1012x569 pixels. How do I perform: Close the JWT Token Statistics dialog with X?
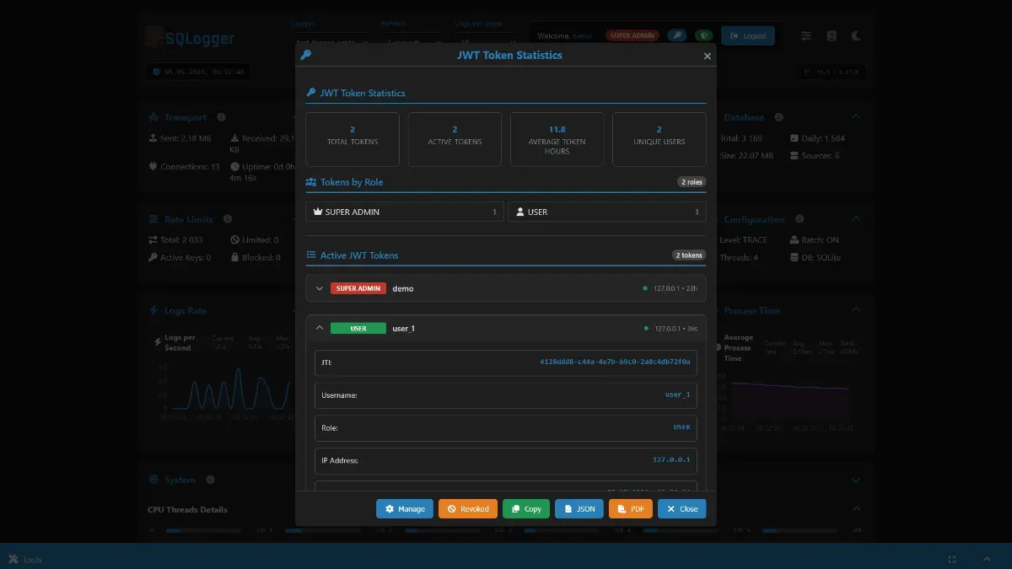click(708, 56)
